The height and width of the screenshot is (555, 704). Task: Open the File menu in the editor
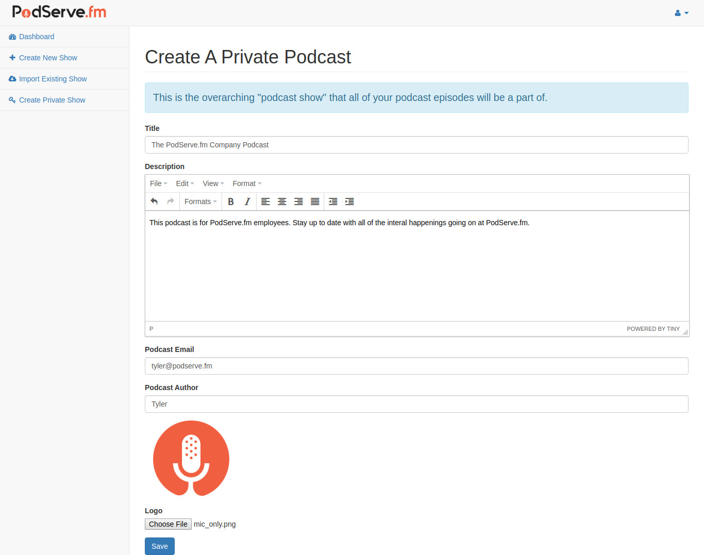point(159,183)
